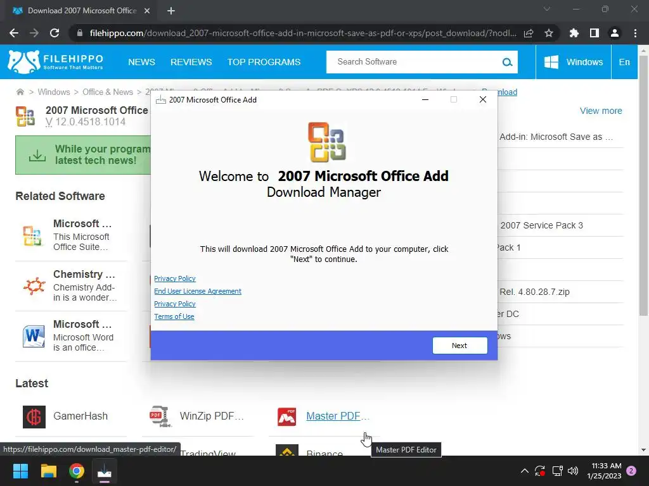Open the Master PDF icon
This screenshot has width=649, height=486.
[287, 416]
